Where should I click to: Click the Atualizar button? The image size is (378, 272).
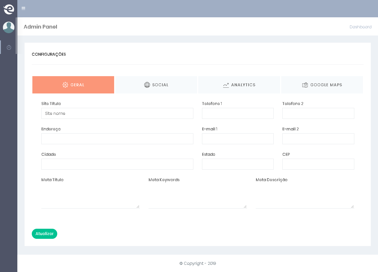45,234
